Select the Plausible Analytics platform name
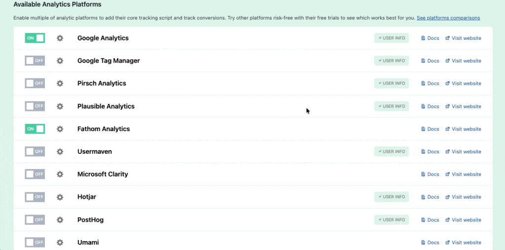 pyautogui.click(x=106, y=106)
